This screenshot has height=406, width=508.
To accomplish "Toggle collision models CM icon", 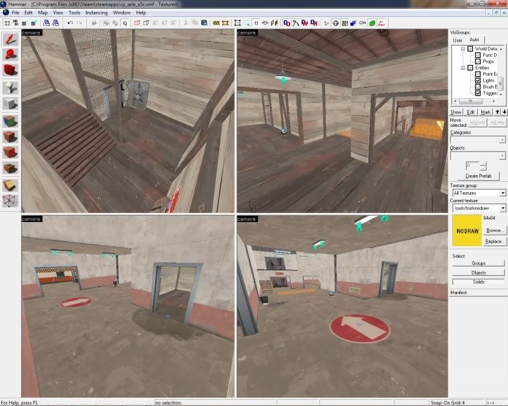I will pyautogui.click(x=363, y=23).
